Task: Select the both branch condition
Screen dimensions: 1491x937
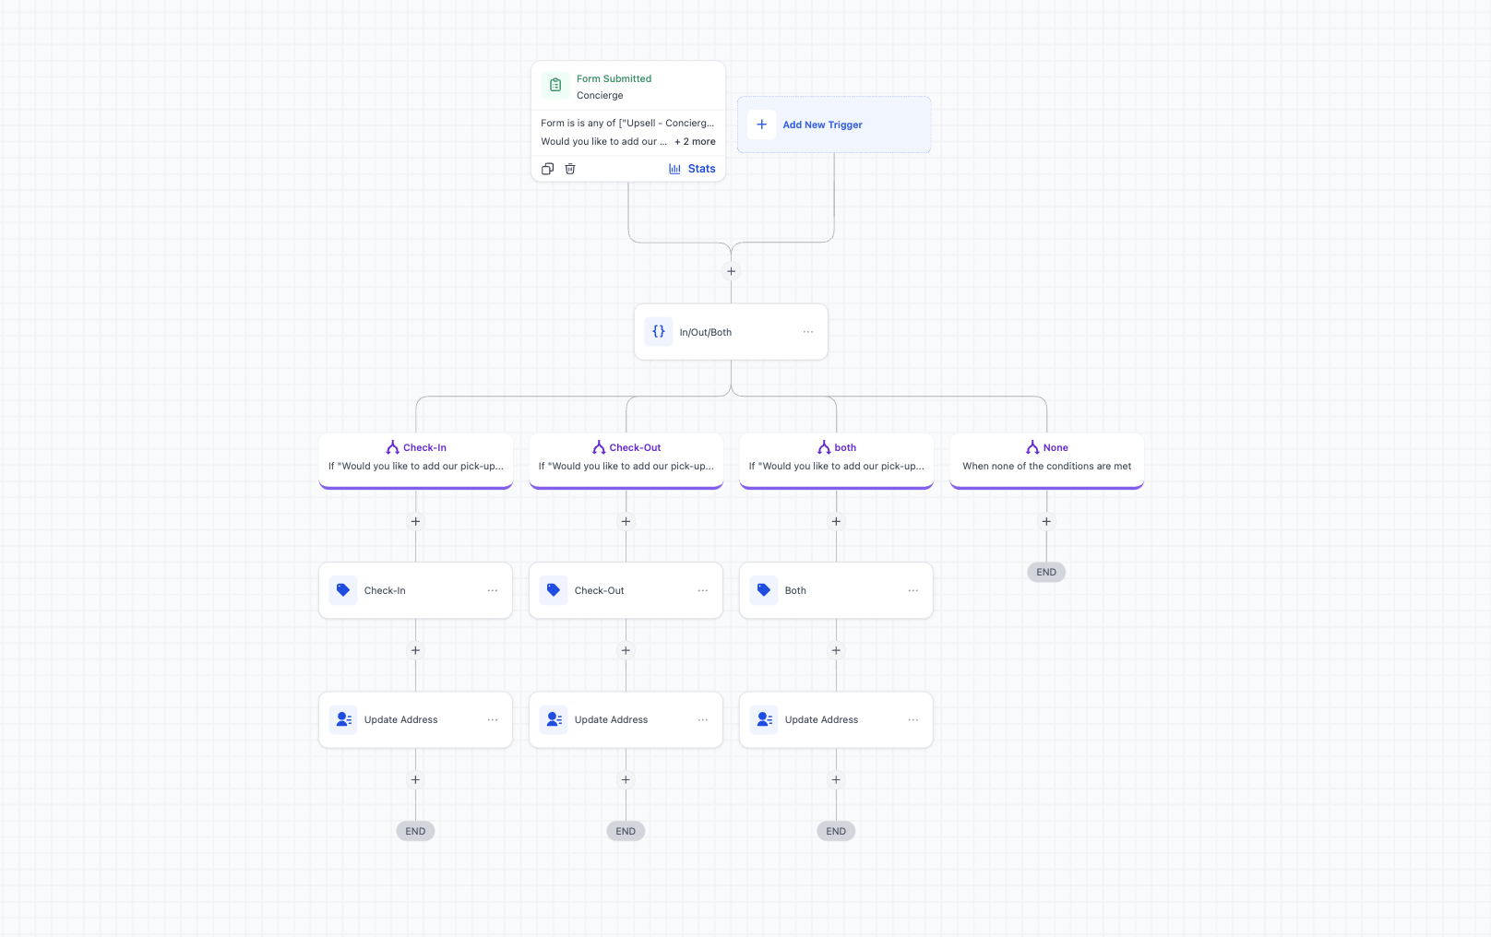Action: pos(837,457)
